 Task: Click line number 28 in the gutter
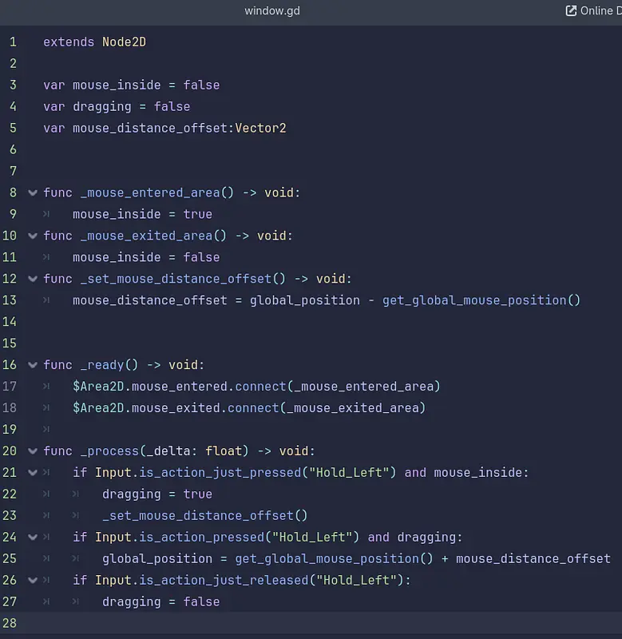[10, 624]
